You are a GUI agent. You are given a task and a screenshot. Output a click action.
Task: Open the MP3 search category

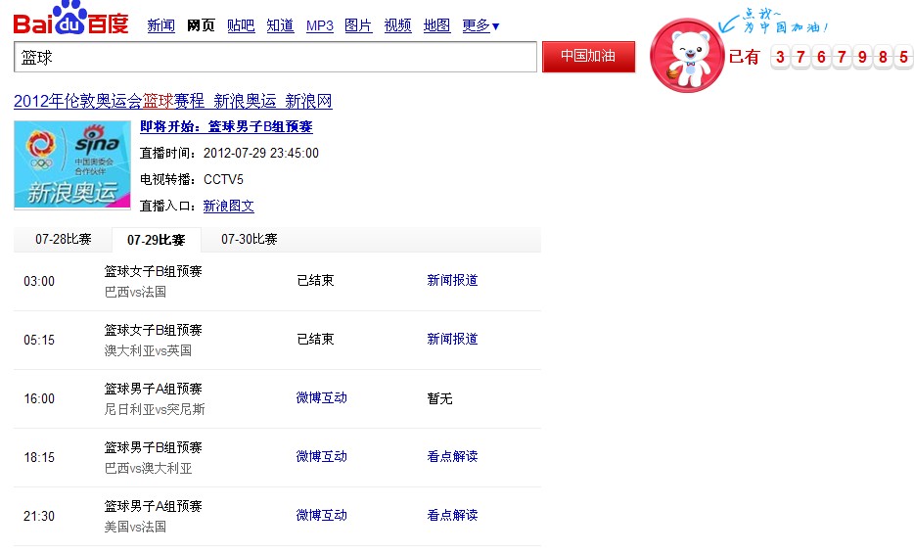tap(320, 26)
